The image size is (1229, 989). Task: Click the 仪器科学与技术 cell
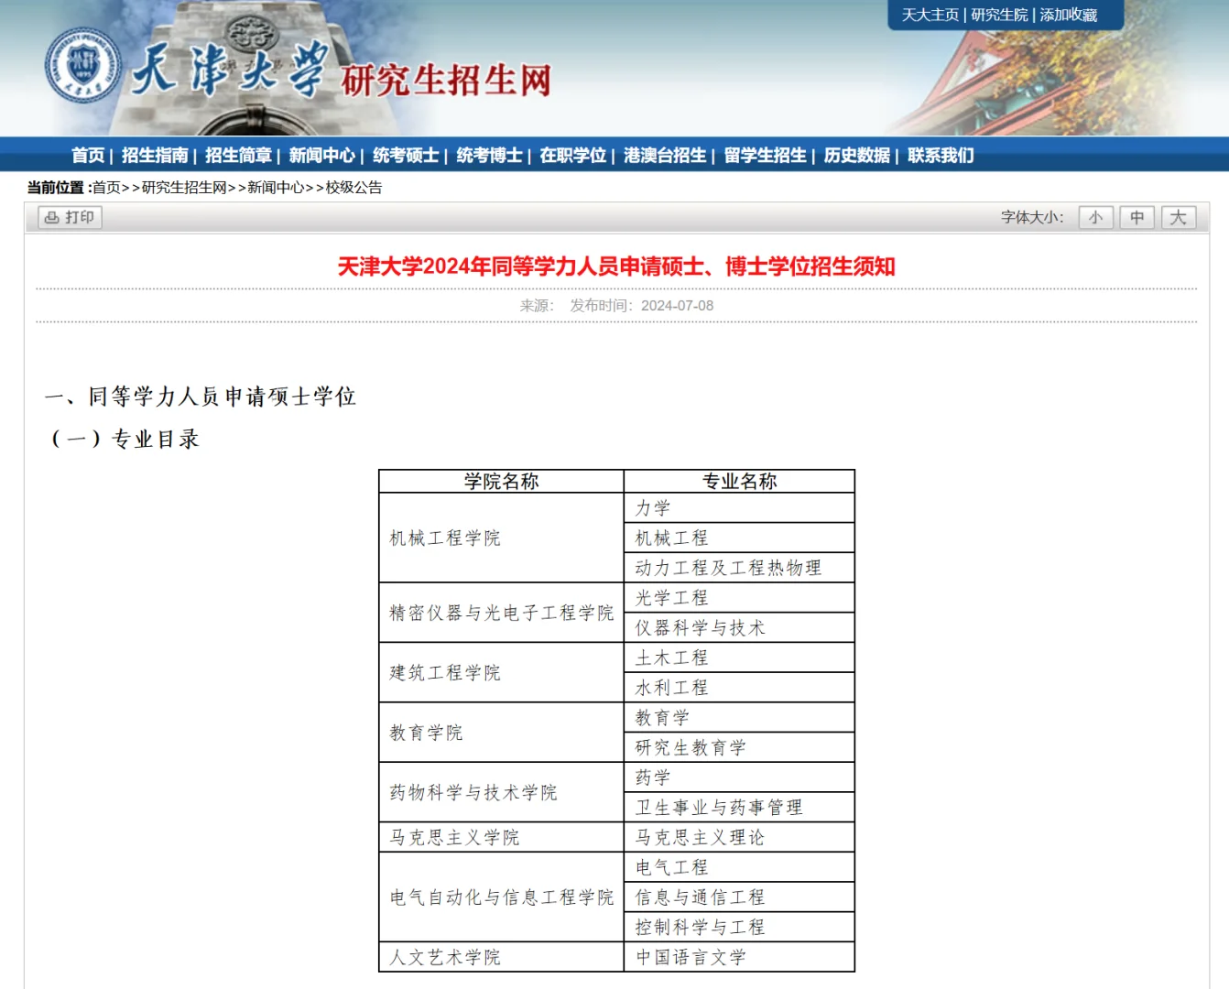(739, 627)
